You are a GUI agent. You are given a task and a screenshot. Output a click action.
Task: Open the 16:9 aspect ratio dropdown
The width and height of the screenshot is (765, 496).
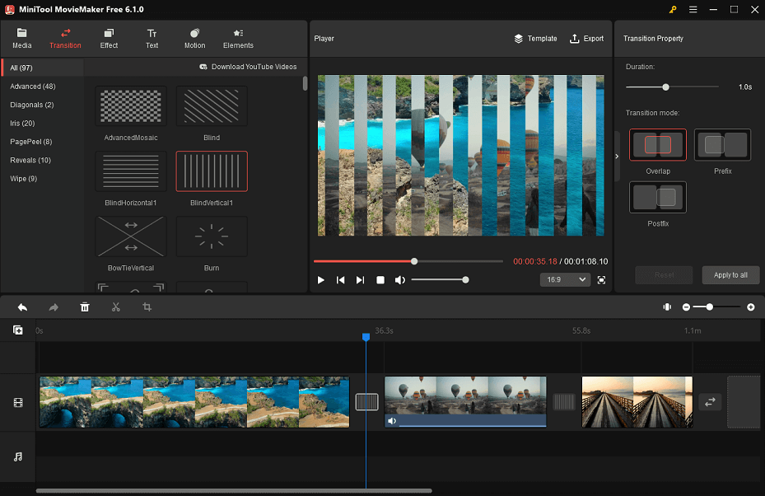click(x=565, y=280)
